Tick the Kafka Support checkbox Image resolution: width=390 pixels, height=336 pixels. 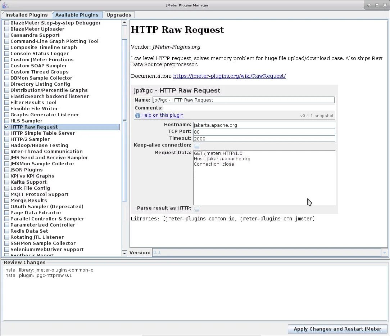[7, 182]
